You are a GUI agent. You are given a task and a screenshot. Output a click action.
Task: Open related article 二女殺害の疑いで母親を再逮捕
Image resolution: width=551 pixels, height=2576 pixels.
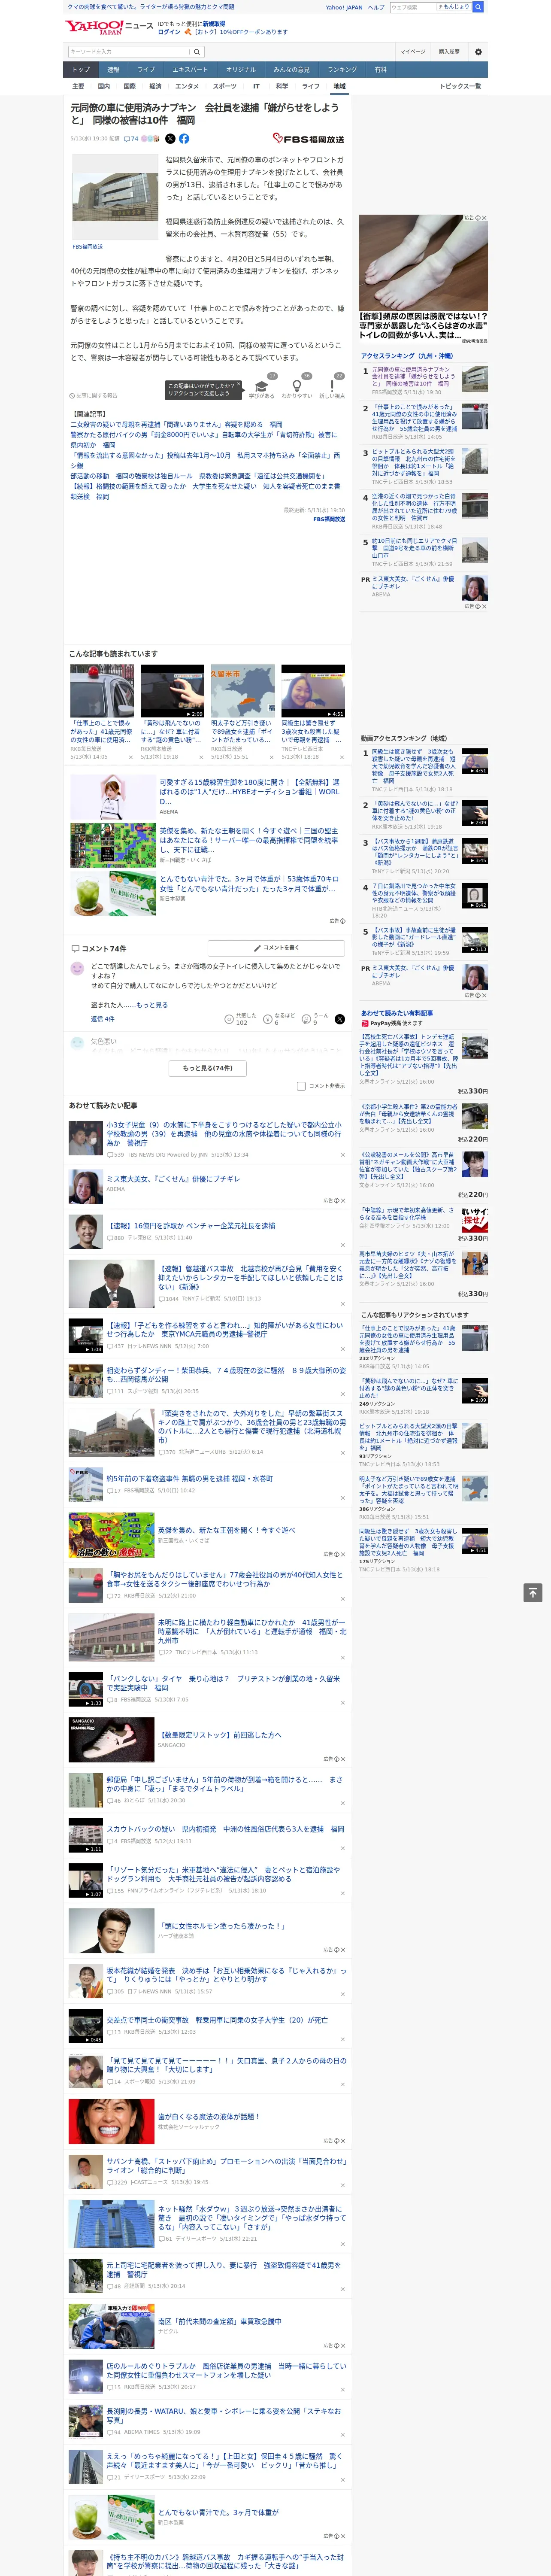coord(176,425)
